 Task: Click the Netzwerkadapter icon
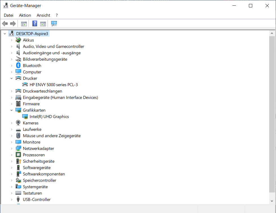point(18,148)
